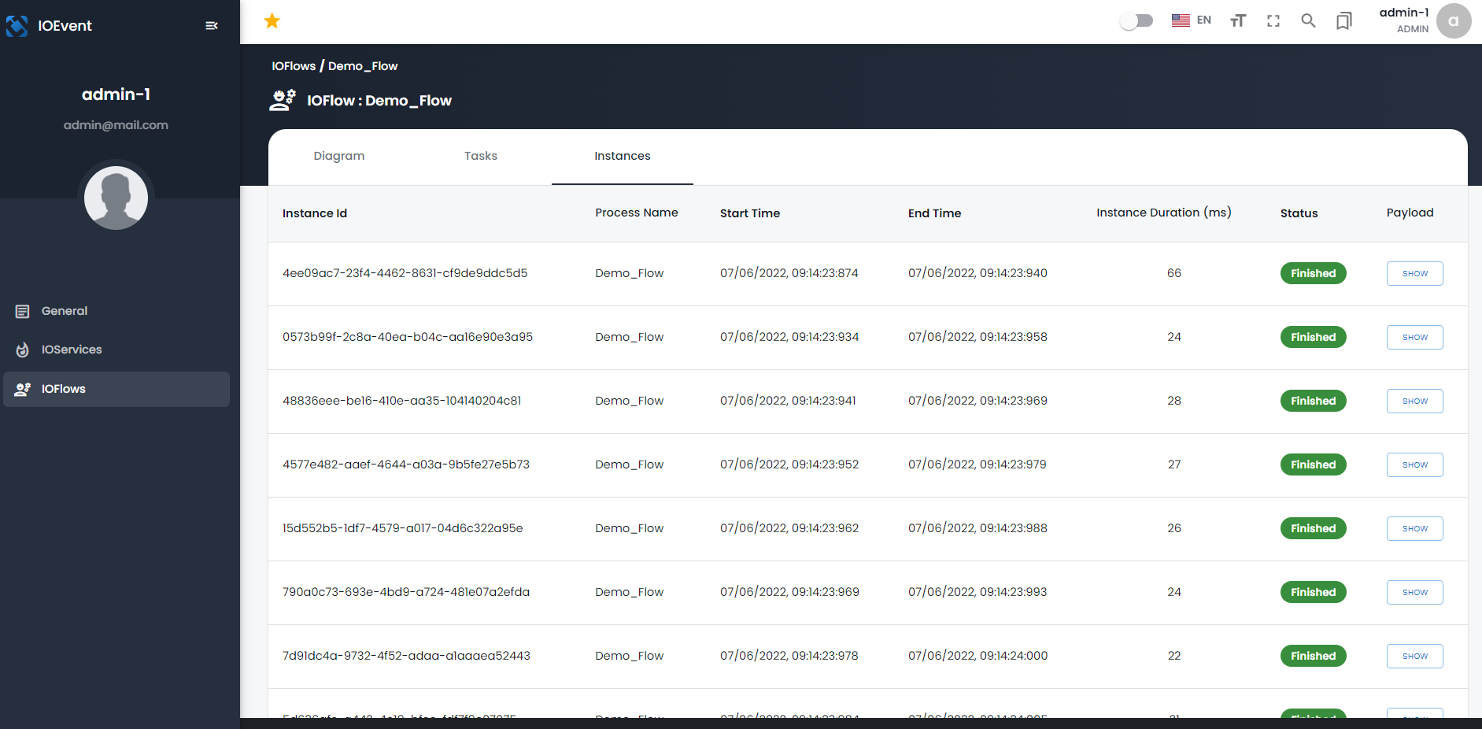Open the text size adjustment icon
Viewport: 1482px width, 729px height.
[x=1237, y=20]
